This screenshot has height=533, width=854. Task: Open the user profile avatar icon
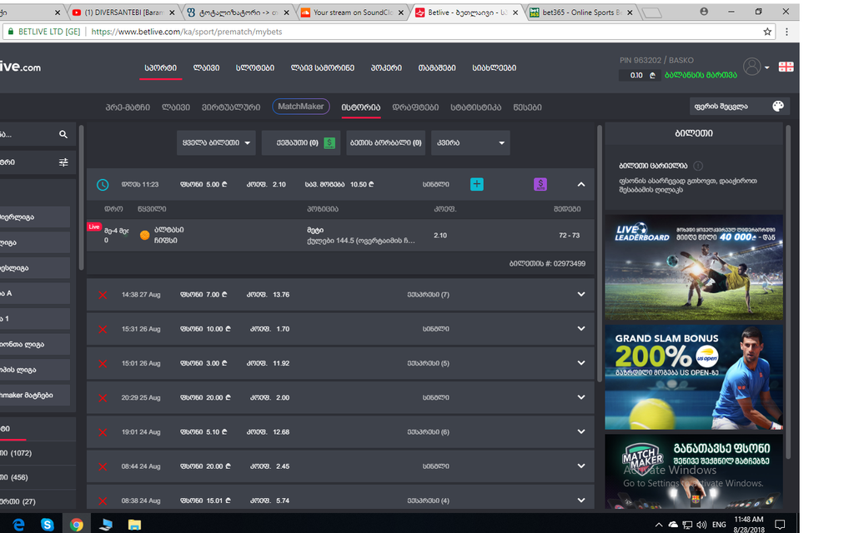751,67
